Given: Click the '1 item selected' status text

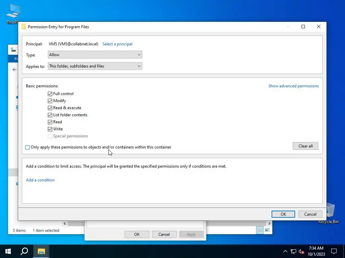Looking at the screenshot, I should 46,230.
